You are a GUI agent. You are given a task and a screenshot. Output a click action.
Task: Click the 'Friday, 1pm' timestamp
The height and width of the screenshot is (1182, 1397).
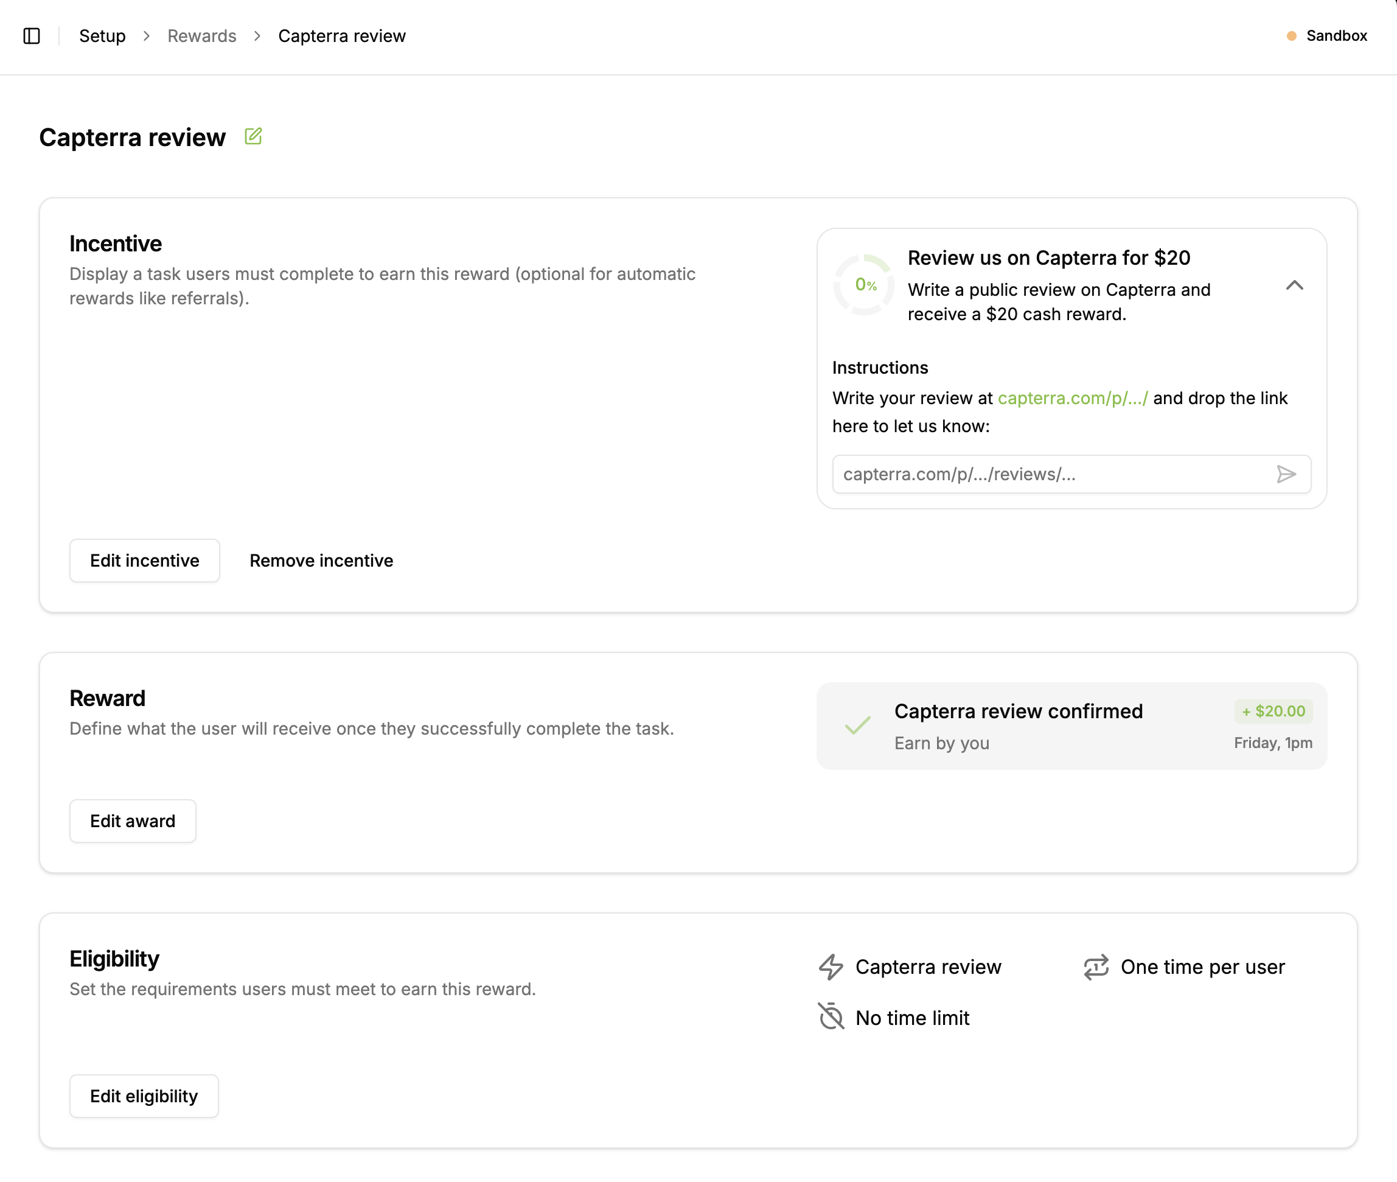[1272, 743]
